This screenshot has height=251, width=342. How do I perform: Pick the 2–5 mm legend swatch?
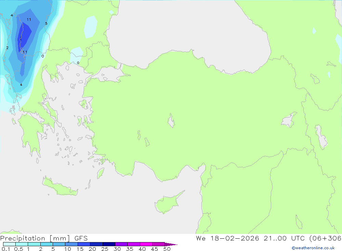(x=47, y=244)
